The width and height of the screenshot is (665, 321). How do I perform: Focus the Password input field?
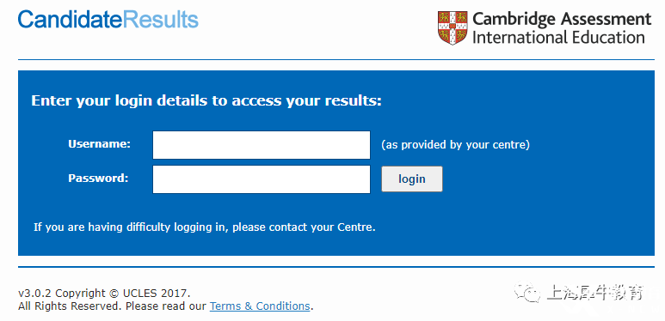tap(262, 179)
